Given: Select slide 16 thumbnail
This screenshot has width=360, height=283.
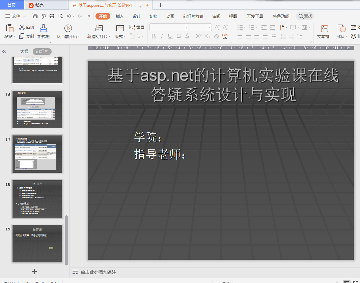Looking at the screenshot, I should tap(37, 109).
